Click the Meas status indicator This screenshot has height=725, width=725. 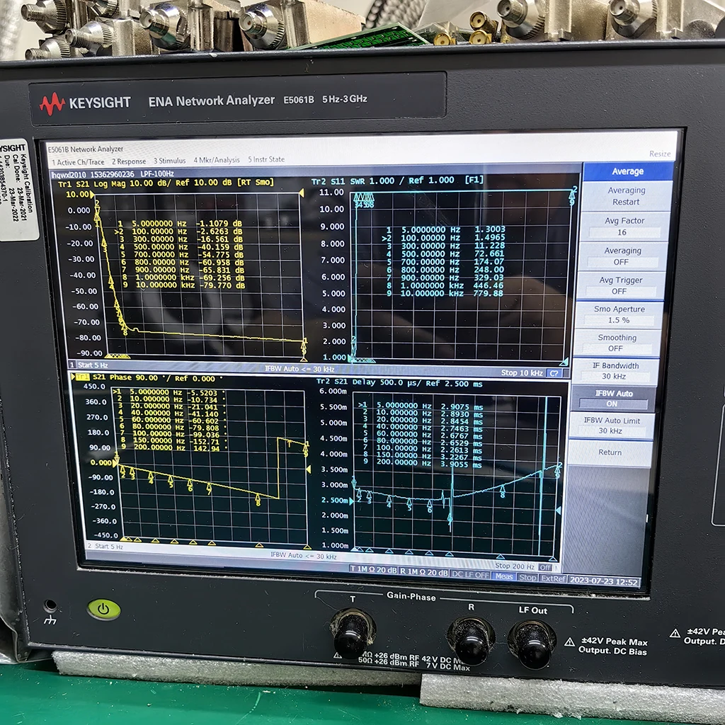(506, 576)
